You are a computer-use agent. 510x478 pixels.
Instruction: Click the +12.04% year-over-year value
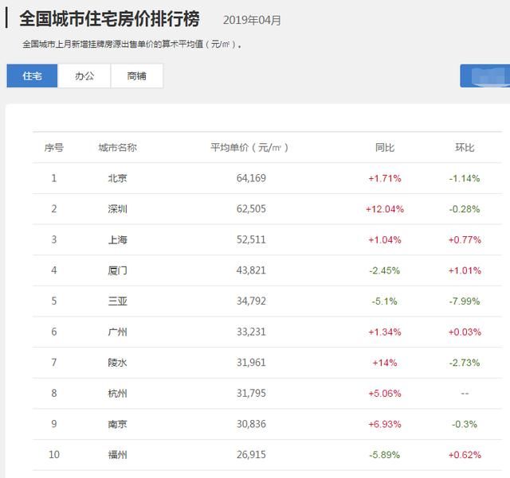click(385, 209)
